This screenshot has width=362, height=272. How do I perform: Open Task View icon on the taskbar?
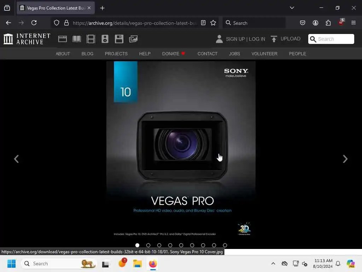point(105,263)
